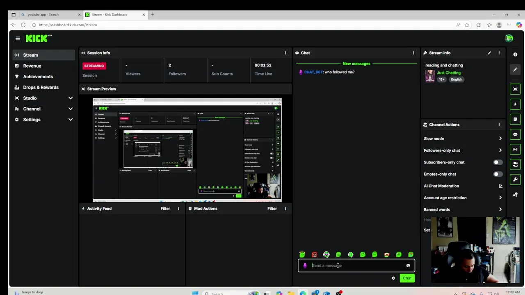525x295 pixels.
Task: Click the English language tag
Action: [x=457, y=79]
